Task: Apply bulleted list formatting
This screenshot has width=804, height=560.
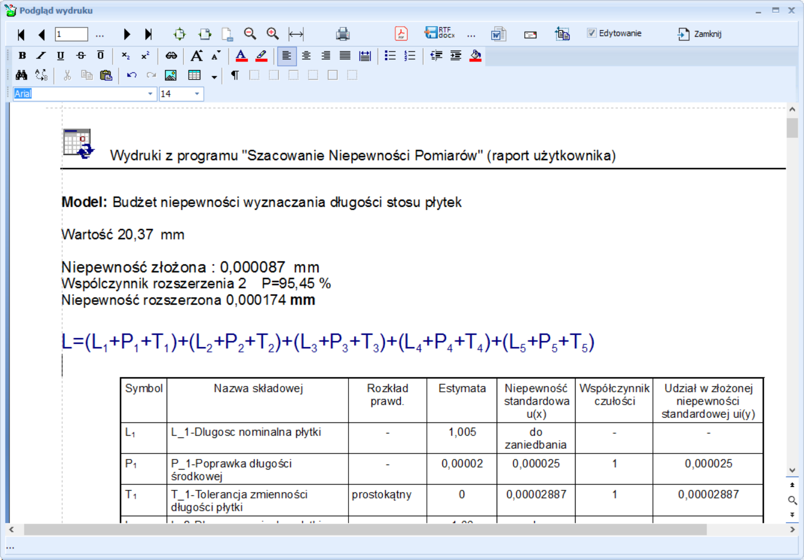Action: point(390,56)
